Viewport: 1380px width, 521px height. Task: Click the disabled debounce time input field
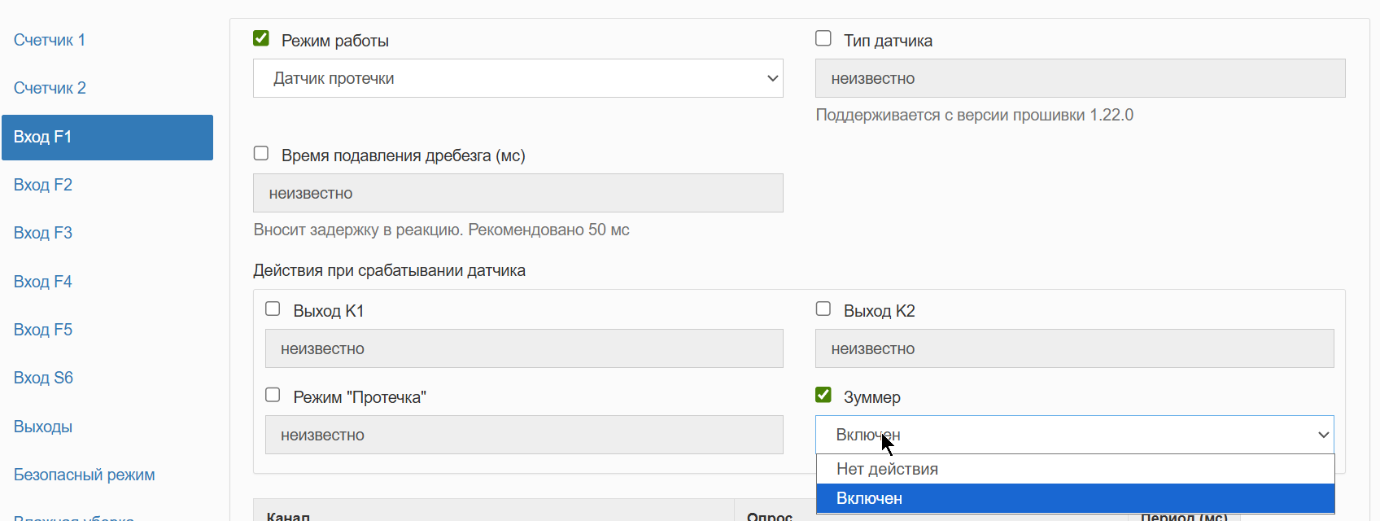pyautogui.click(x=517, y=193)
